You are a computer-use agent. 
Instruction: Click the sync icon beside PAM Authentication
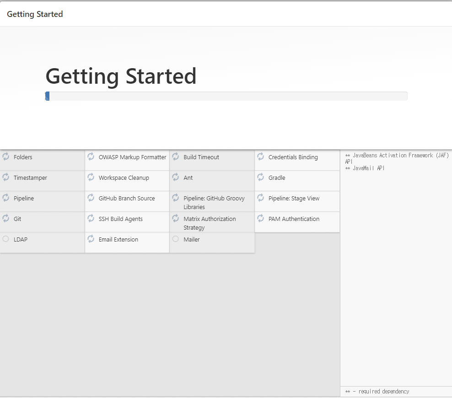(x=261, y=218)
